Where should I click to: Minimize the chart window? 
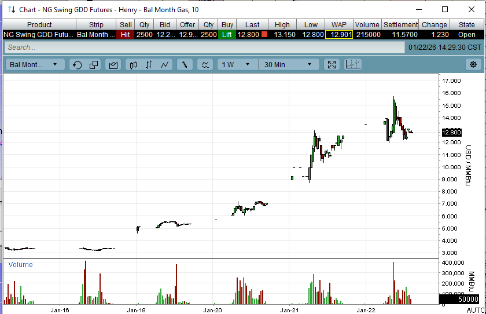tap(419, 9)
